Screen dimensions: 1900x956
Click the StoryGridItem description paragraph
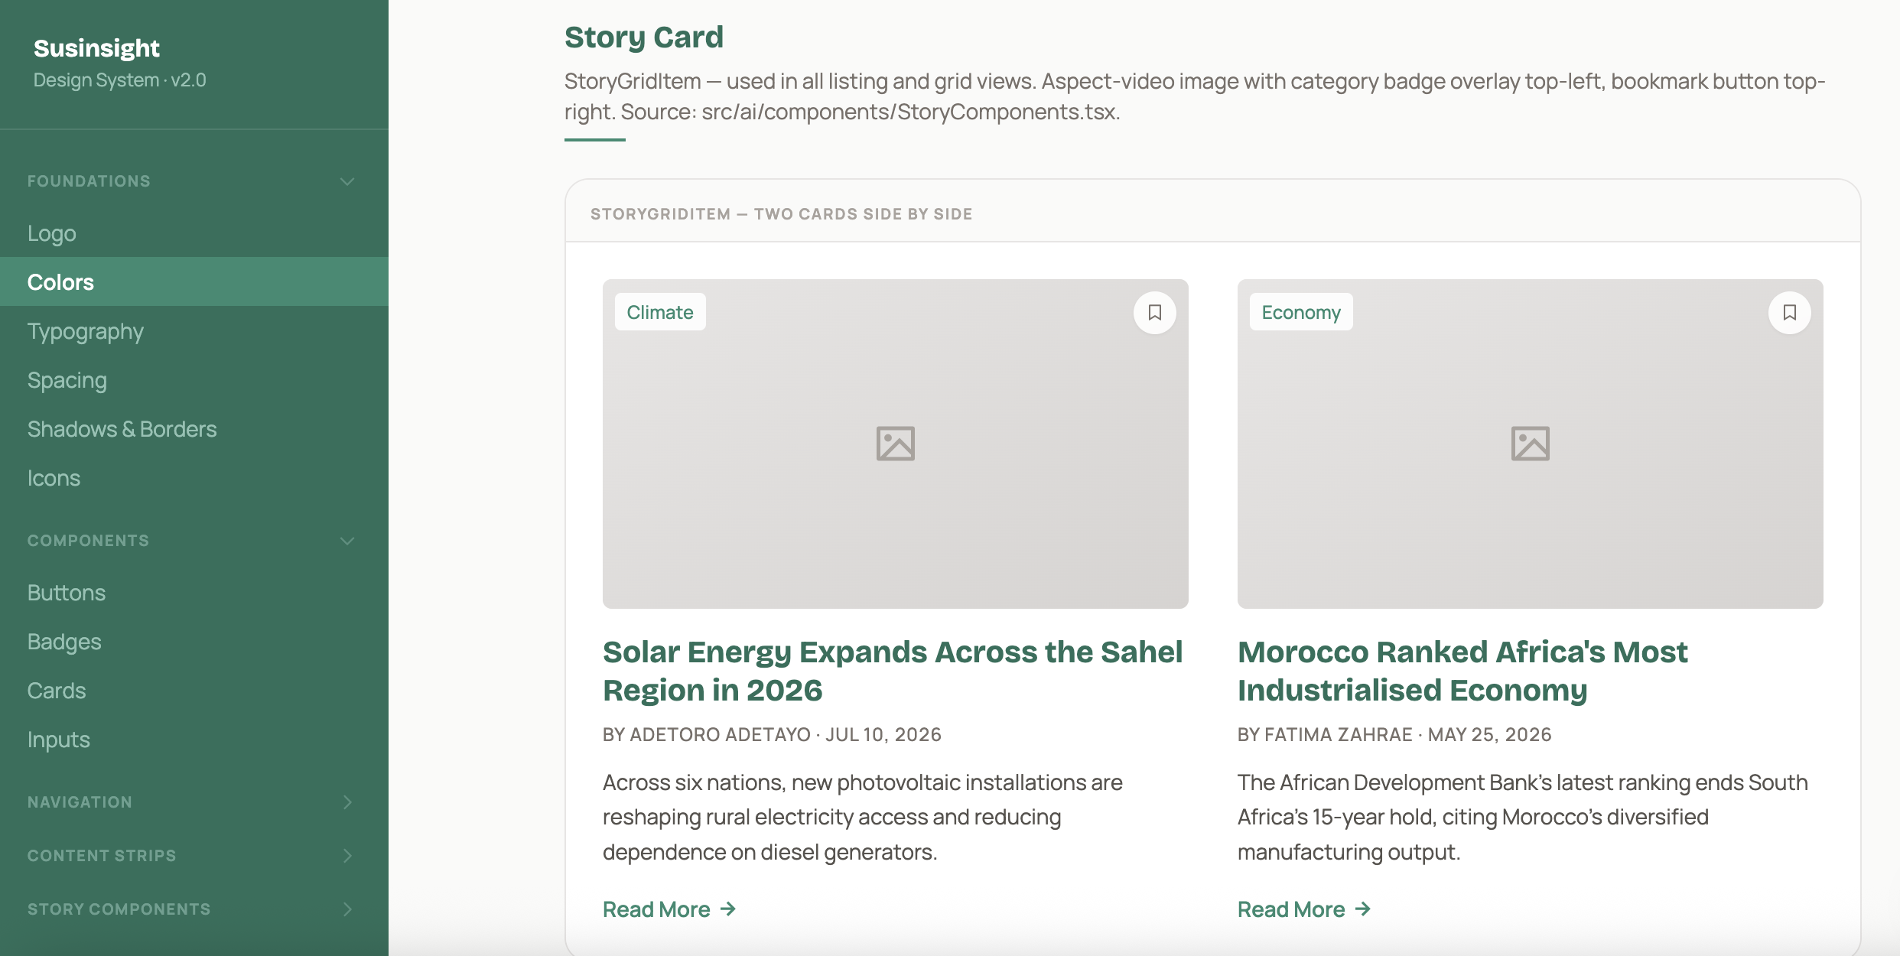tap(1195, 96)
